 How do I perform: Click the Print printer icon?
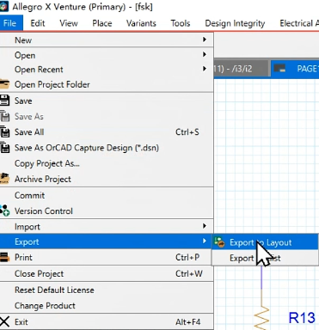pyautogui.click(x=5, y=257)
